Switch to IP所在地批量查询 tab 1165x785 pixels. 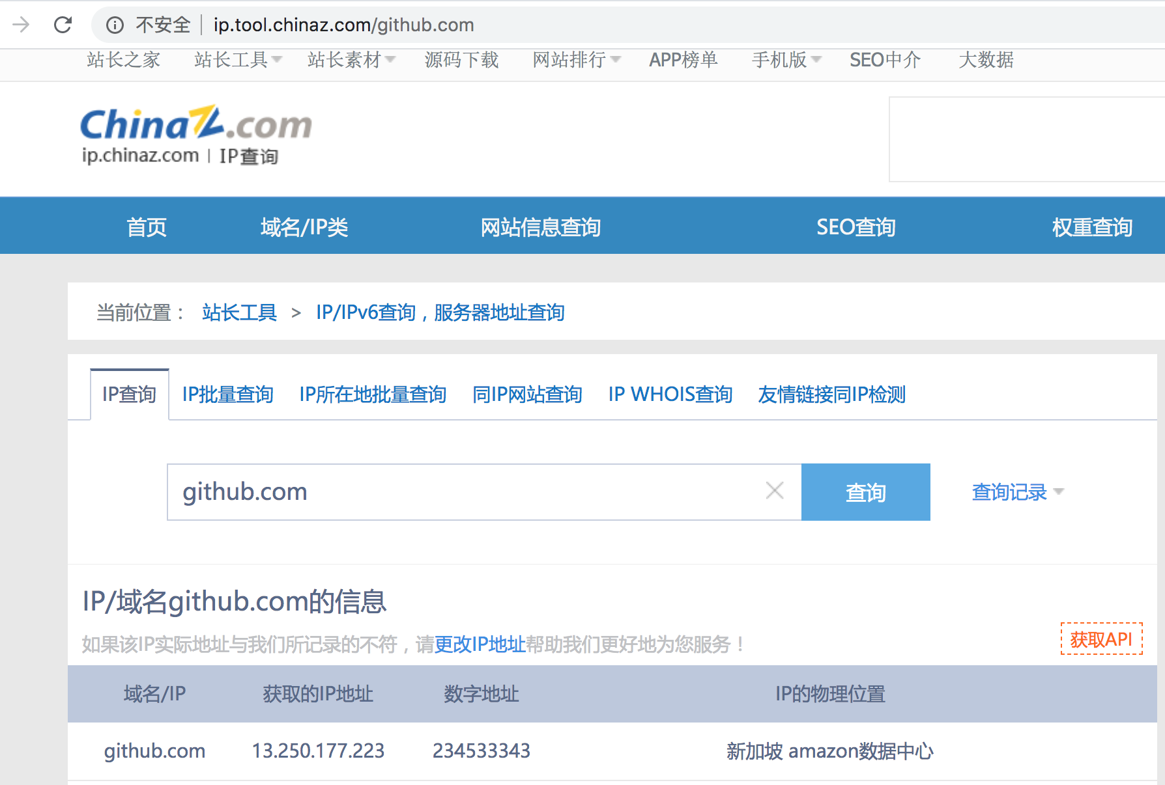point(373,394)
